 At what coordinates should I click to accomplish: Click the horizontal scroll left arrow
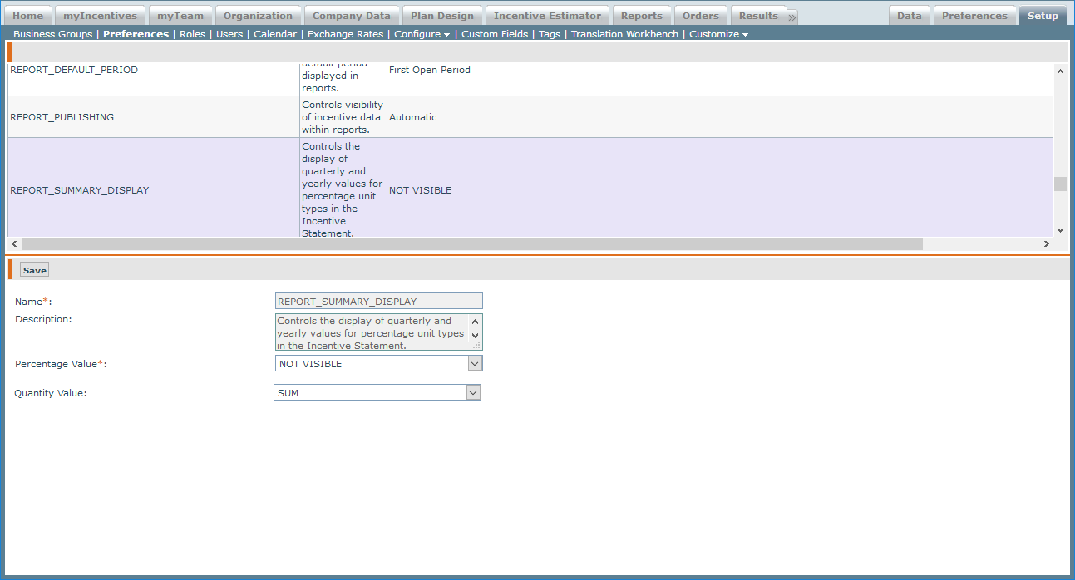point(14,244)
